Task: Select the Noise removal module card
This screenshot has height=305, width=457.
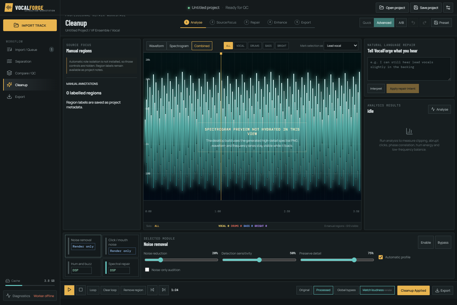Action: (x=83, y=246)
